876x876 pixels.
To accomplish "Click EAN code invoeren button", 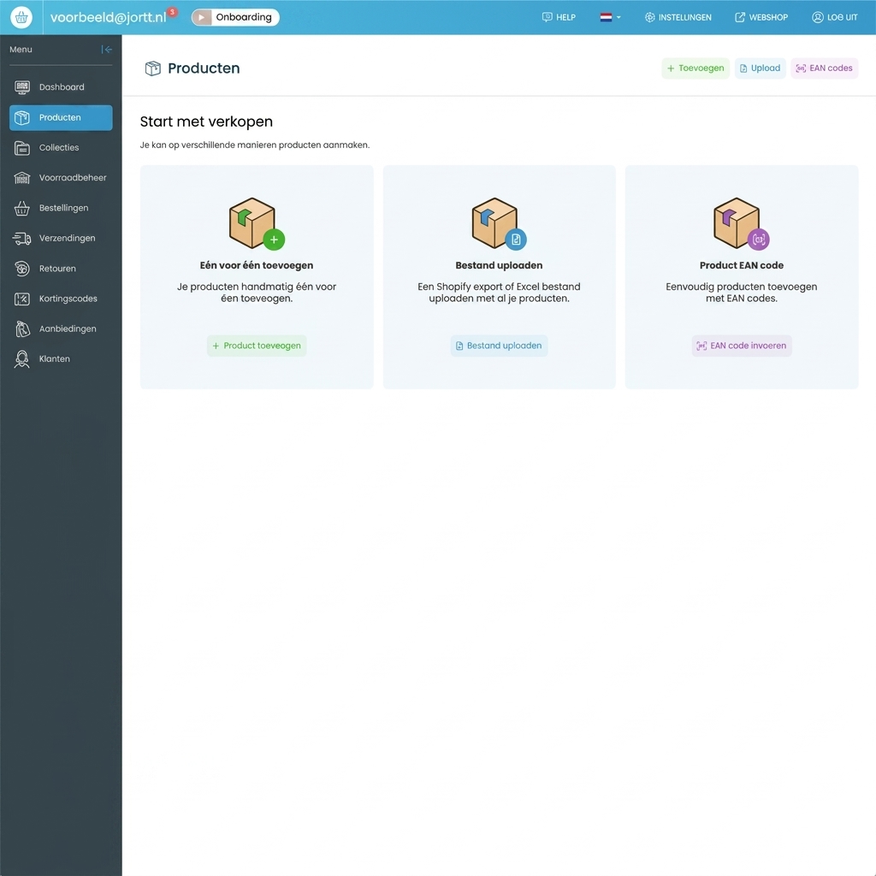I will [742, 346].
